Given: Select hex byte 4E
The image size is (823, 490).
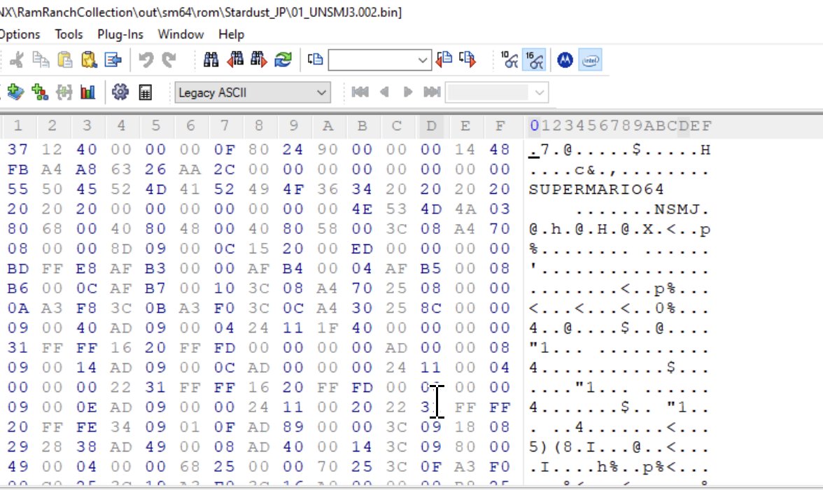Looking at the screenshot, I should click(363, 209).
